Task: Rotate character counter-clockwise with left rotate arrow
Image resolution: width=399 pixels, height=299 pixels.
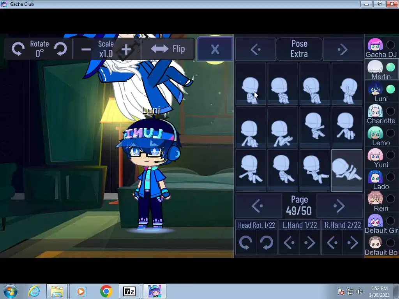Action: click(x=18, y=49)
